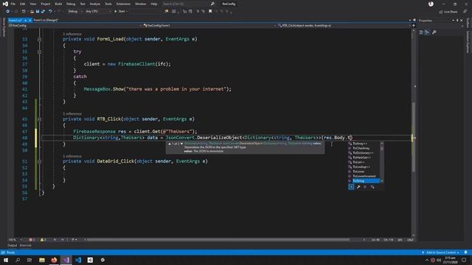Open the signed-in account avatar
The image size is (472, 265).
click(x=431, y=4)
